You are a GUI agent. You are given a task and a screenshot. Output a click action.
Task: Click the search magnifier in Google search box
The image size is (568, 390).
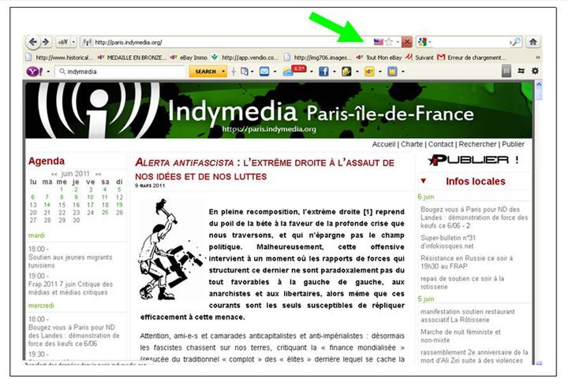pos(516,42)
